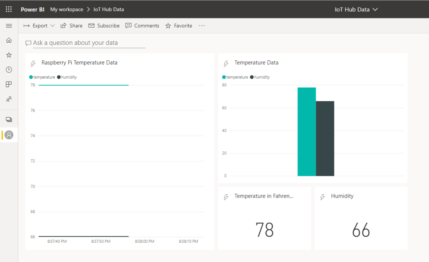Navigate to My workspace breadcrumb link
Viewport: 429px width, 262px height.
[67, 9]
